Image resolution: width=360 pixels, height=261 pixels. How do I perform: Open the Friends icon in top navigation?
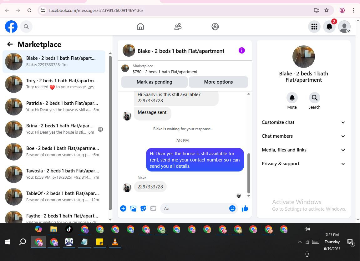[178, 27]
